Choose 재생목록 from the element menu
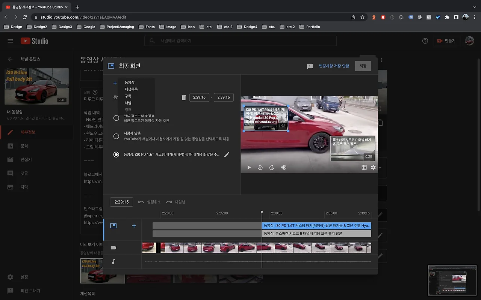This screenshot has height=300, width=481. click(131, 89)
